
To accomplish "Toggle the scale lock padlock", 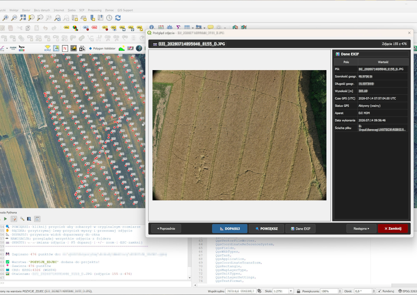I will 299,291.
